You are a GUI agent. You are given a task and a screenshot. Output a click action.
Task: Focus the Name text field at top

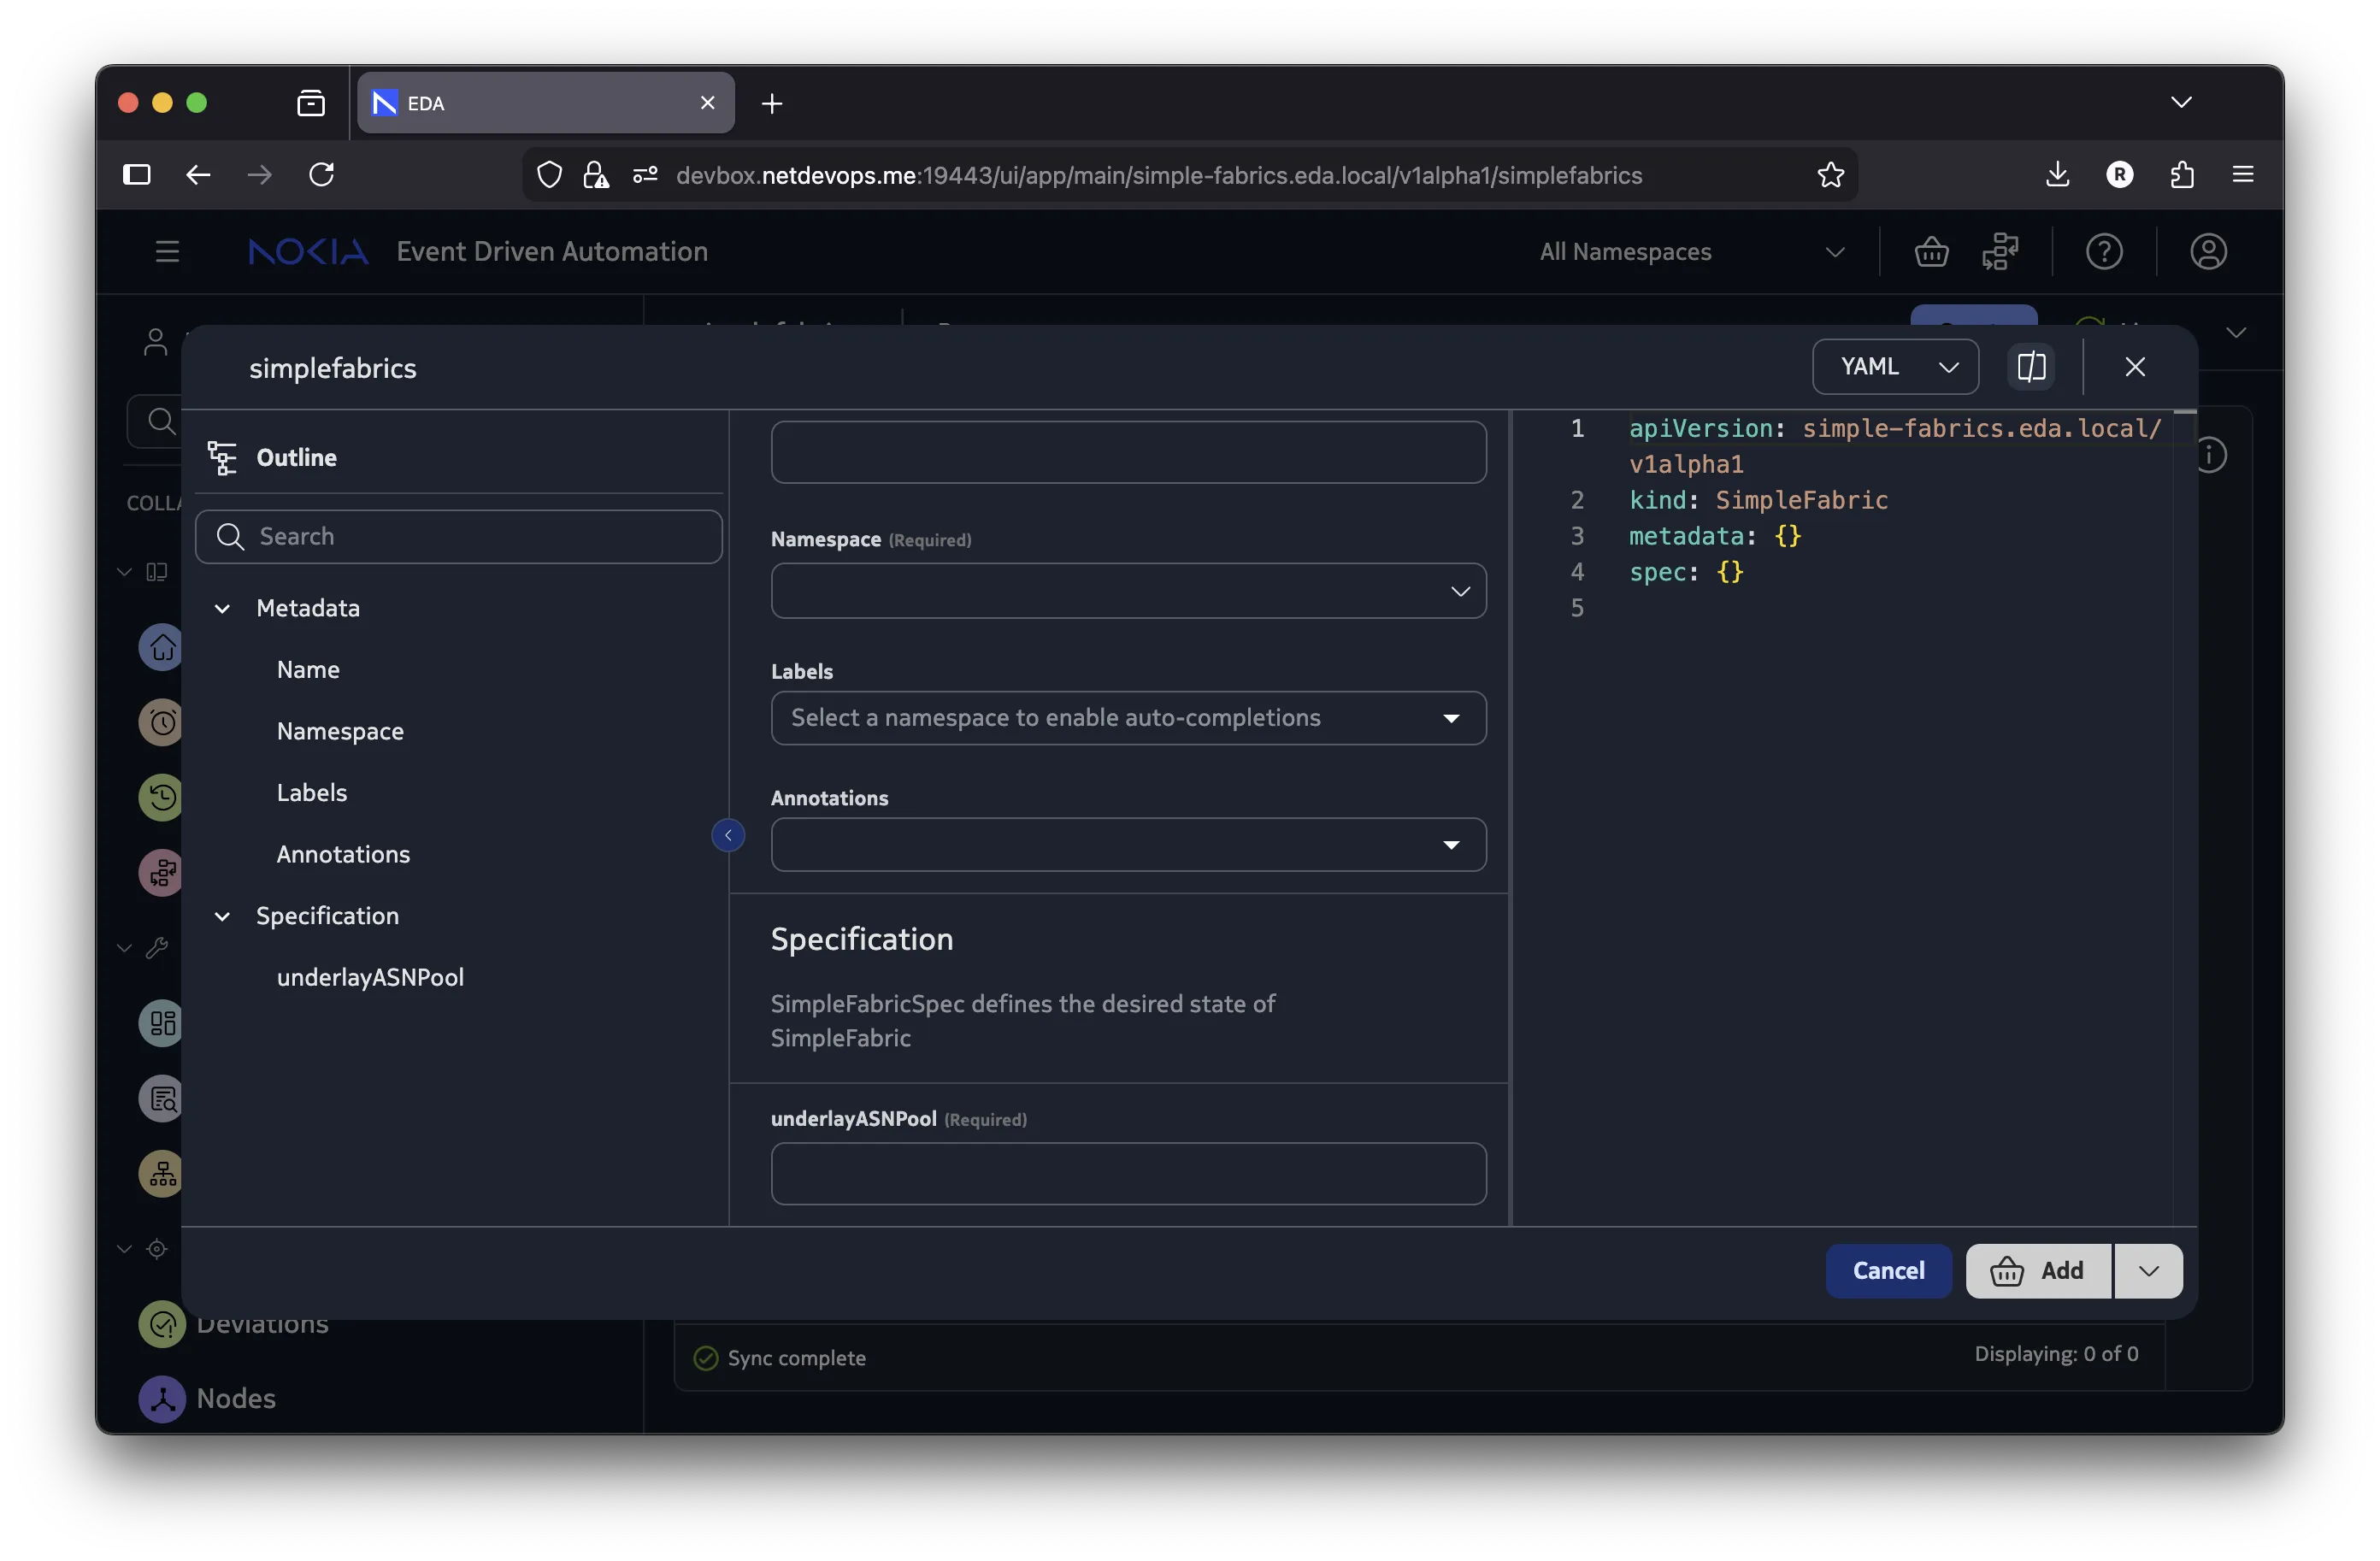[1128, 453]
